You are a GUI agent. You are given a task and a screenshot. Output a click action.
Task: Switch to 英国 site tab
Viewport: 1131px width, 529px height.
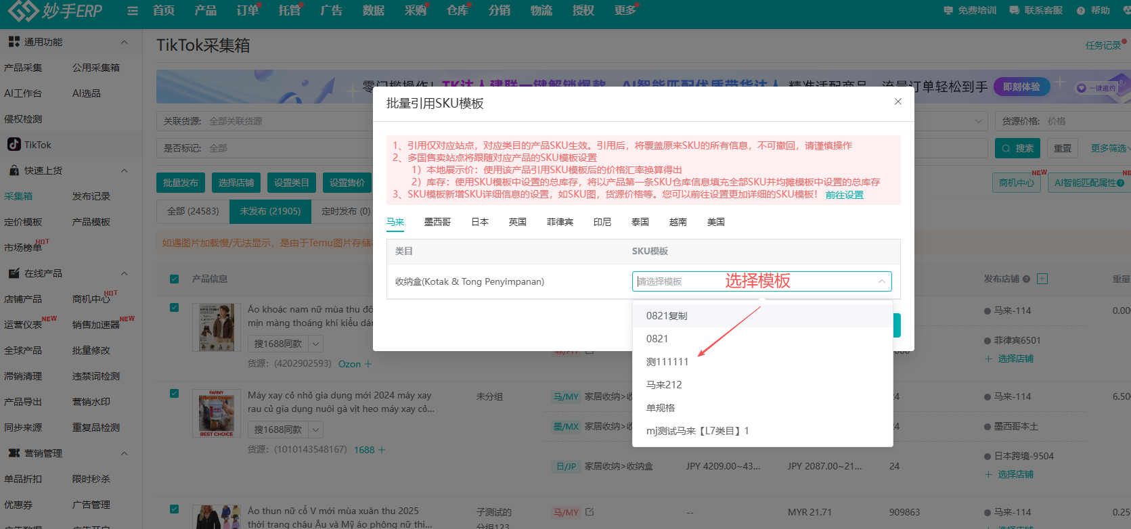point(518,222)
